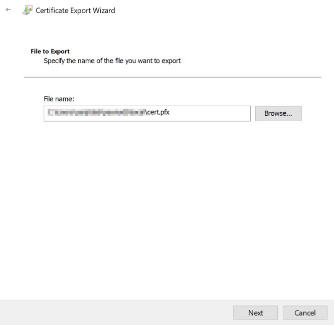Click the space between file field and Browse
The image size is (334, 325).
253,113
